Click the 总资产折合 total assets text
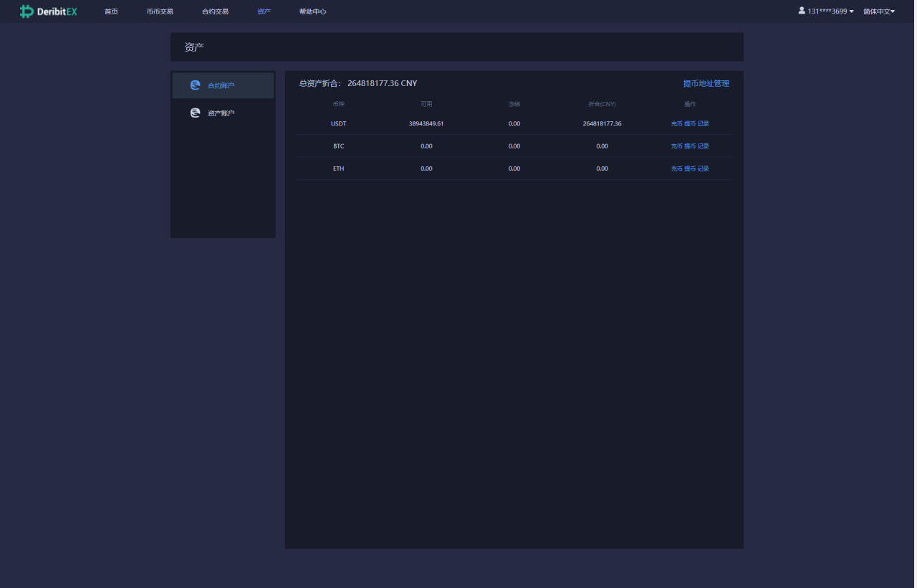 pyautogui.click(x=358, y=83)
